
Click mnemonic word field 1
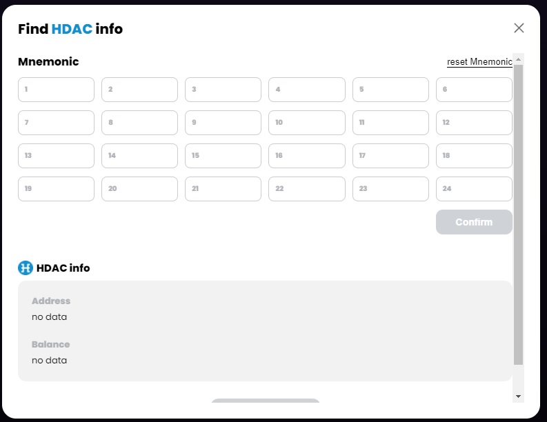click(x=56, y=90)
